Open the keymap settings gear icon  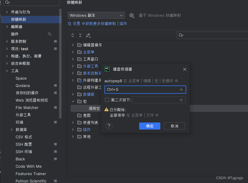point(132,15)
